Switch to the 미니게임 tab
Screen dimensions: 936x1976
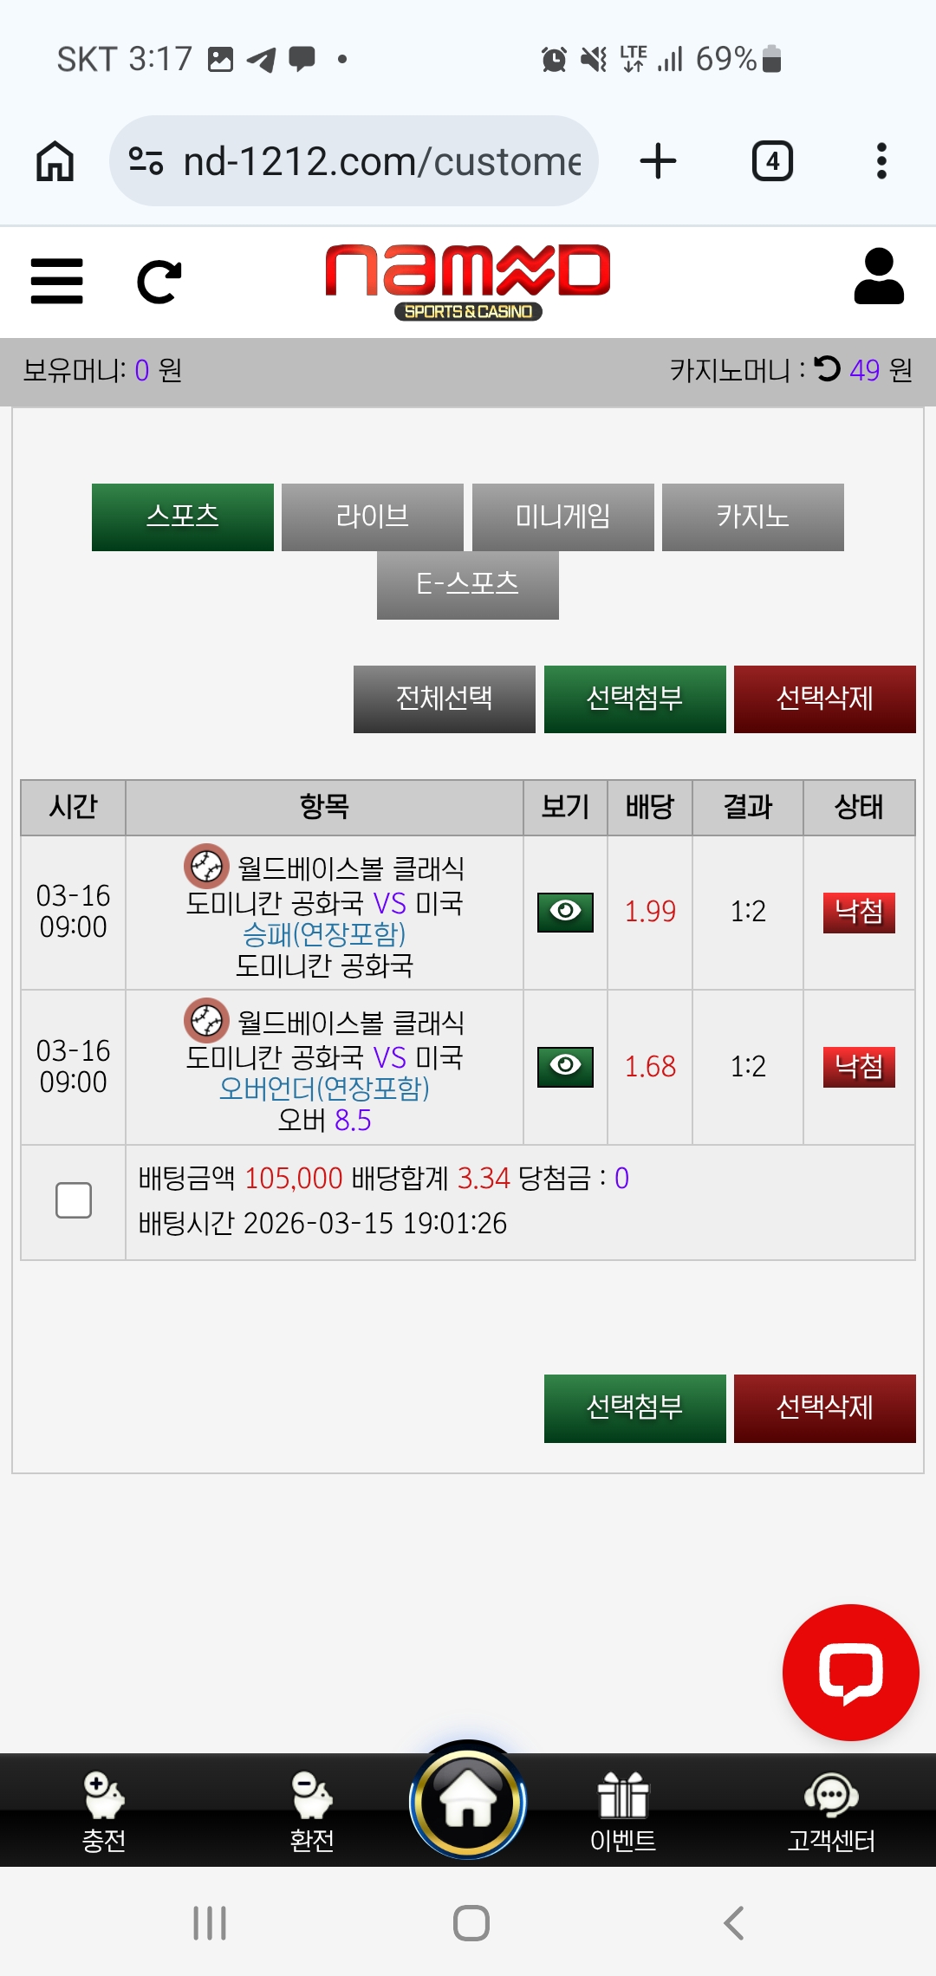pyautogui.click(x=562, y=517)
